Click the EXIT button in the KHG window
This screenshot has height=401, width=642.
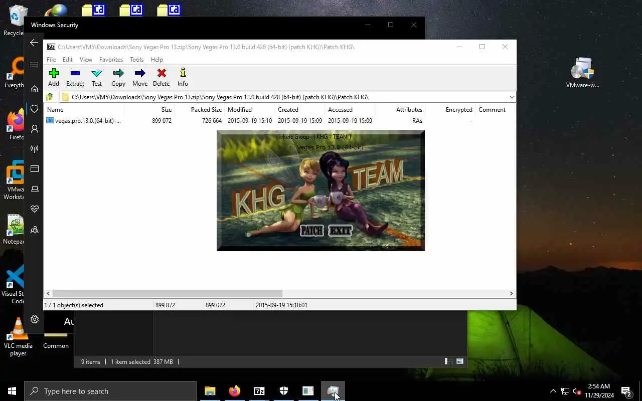pyautogui.click(x=340, y=231)
